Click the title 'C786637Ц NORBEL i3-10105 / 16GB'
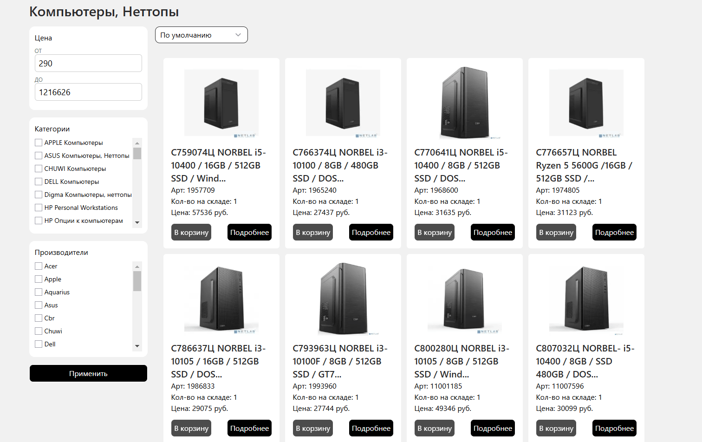The width and height of the screenshot is (702, 442). (219, 361)
